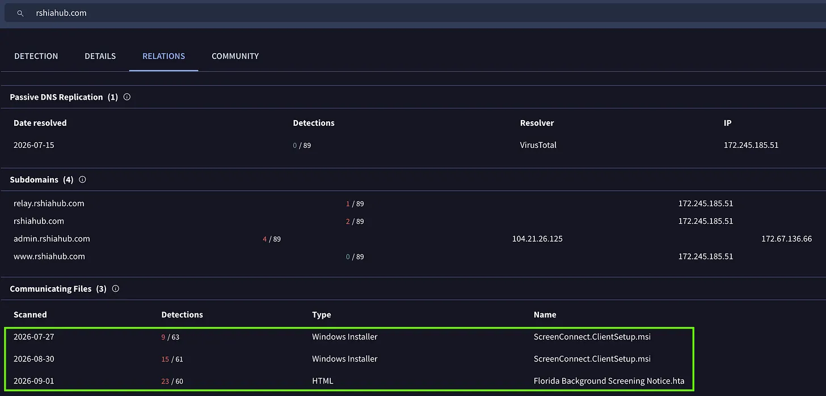This screenshot has height=396, width=826.
Task: Click the Scanned column header
Action: pyautogui.click(x=30, y=314)
